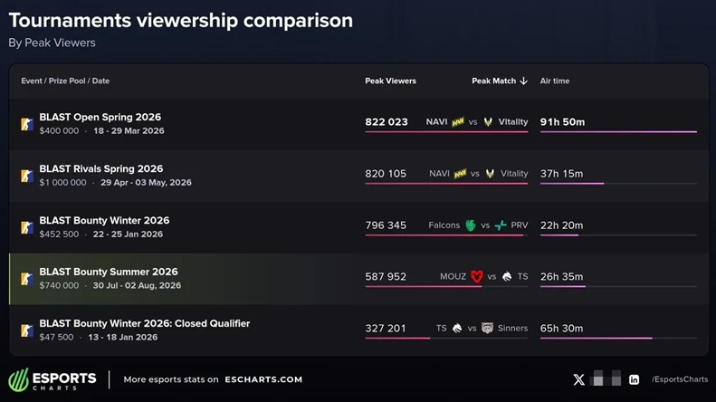Open BLAST Bounty Winter 2026: Closed Qualifier
This screenshot has height=402, width=716.
[144, 323]
